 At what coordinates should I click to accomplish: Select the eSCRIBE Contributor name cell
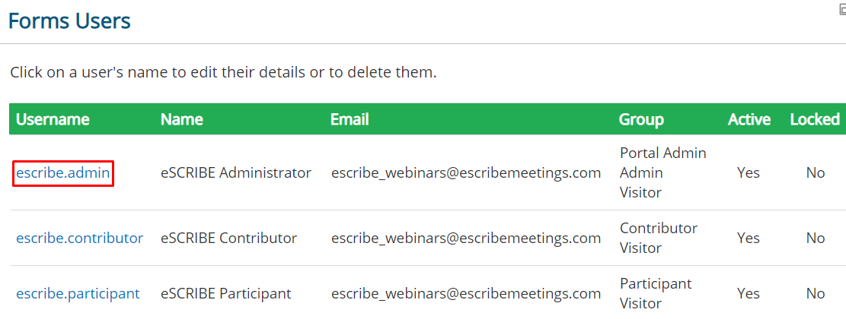(228, 238)
